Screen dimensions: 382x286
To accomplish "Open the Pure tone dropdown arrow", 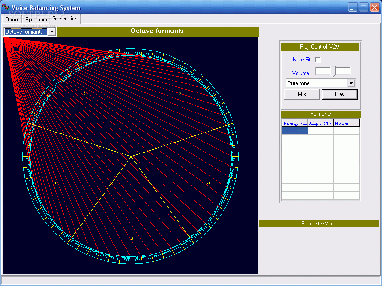I will pyautogui.click(x=351, y=83).
